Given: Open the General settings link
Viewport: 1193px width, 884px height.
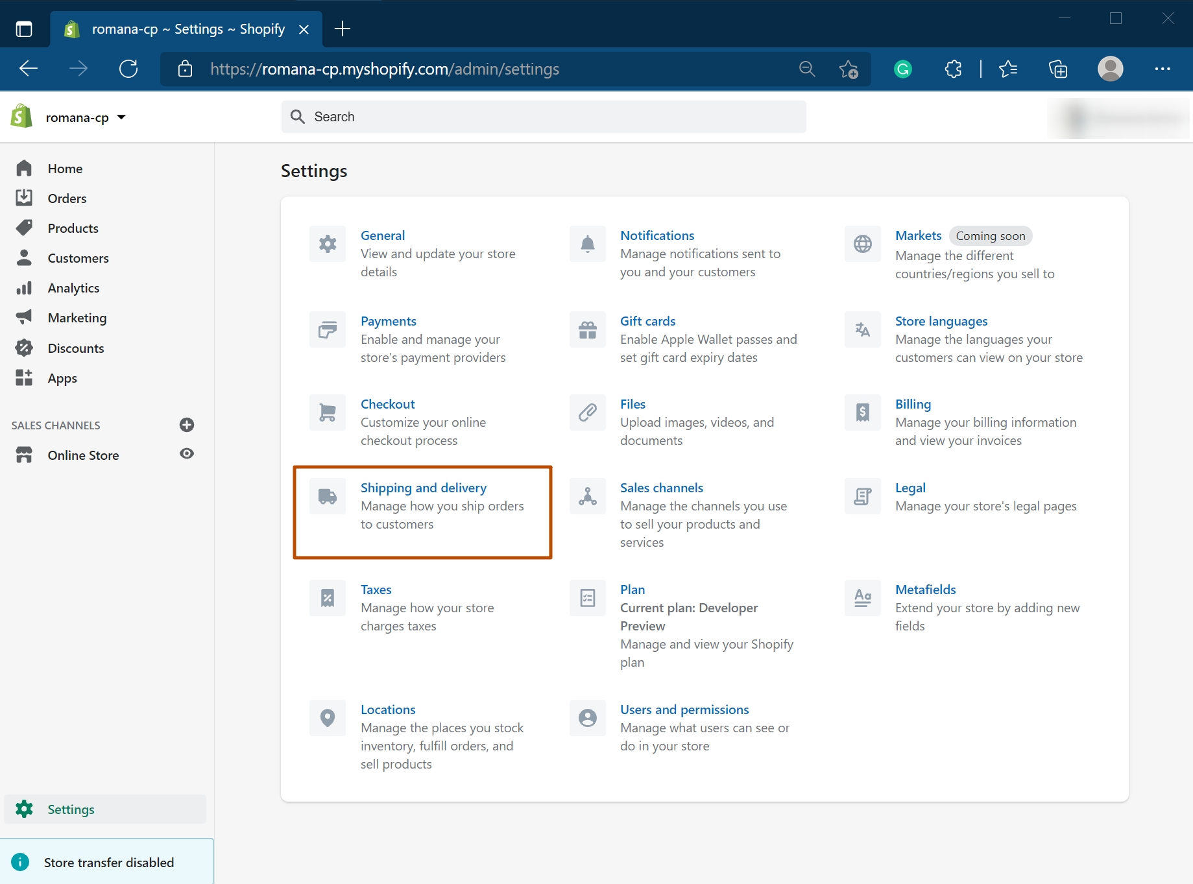Looking at the screenshot, I should pos(383,235).
